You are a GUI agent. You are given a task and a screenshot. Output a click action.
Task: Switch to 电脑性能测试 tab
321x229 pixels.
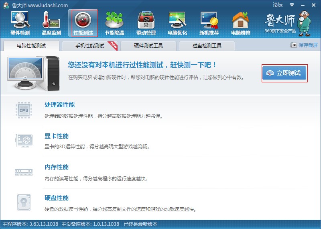(31, 45)
